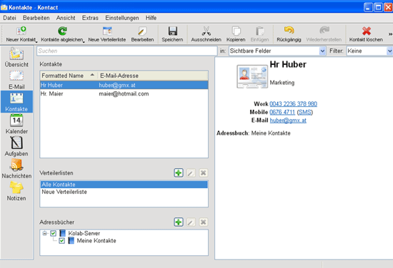Screen dimensions: 393x268
Task: Remove Adressbuch with X icon
Action: (x=203, y=222)
